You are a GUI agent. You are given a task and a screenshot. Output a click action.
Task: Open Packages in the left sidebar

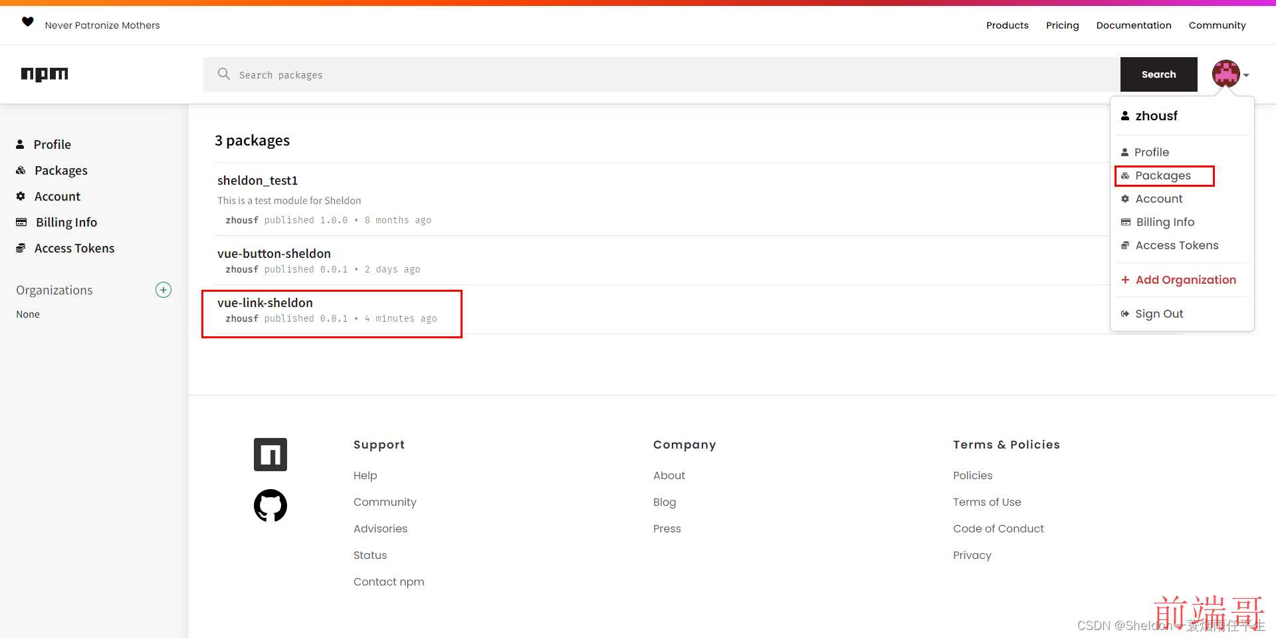click(61, 170)
